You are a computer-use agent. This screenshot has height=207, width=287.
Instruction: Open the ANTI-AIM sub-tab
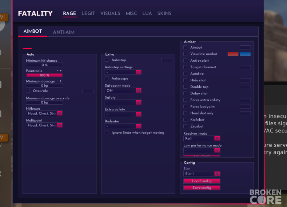pos(64,32)
